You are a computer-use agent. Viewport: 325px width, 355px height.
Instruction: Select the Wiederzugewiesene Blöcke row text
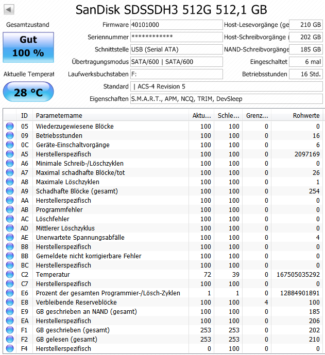click(x=75, y=127)
